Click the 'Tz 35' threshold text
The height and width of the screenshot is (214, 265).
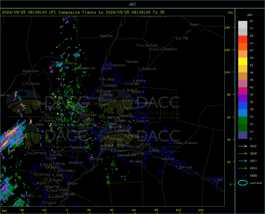[158, 12]
